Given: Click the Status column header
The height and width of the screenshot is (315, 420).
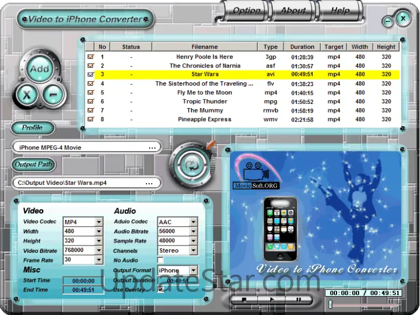Looking at the screenshot, I should click(131, 47).
